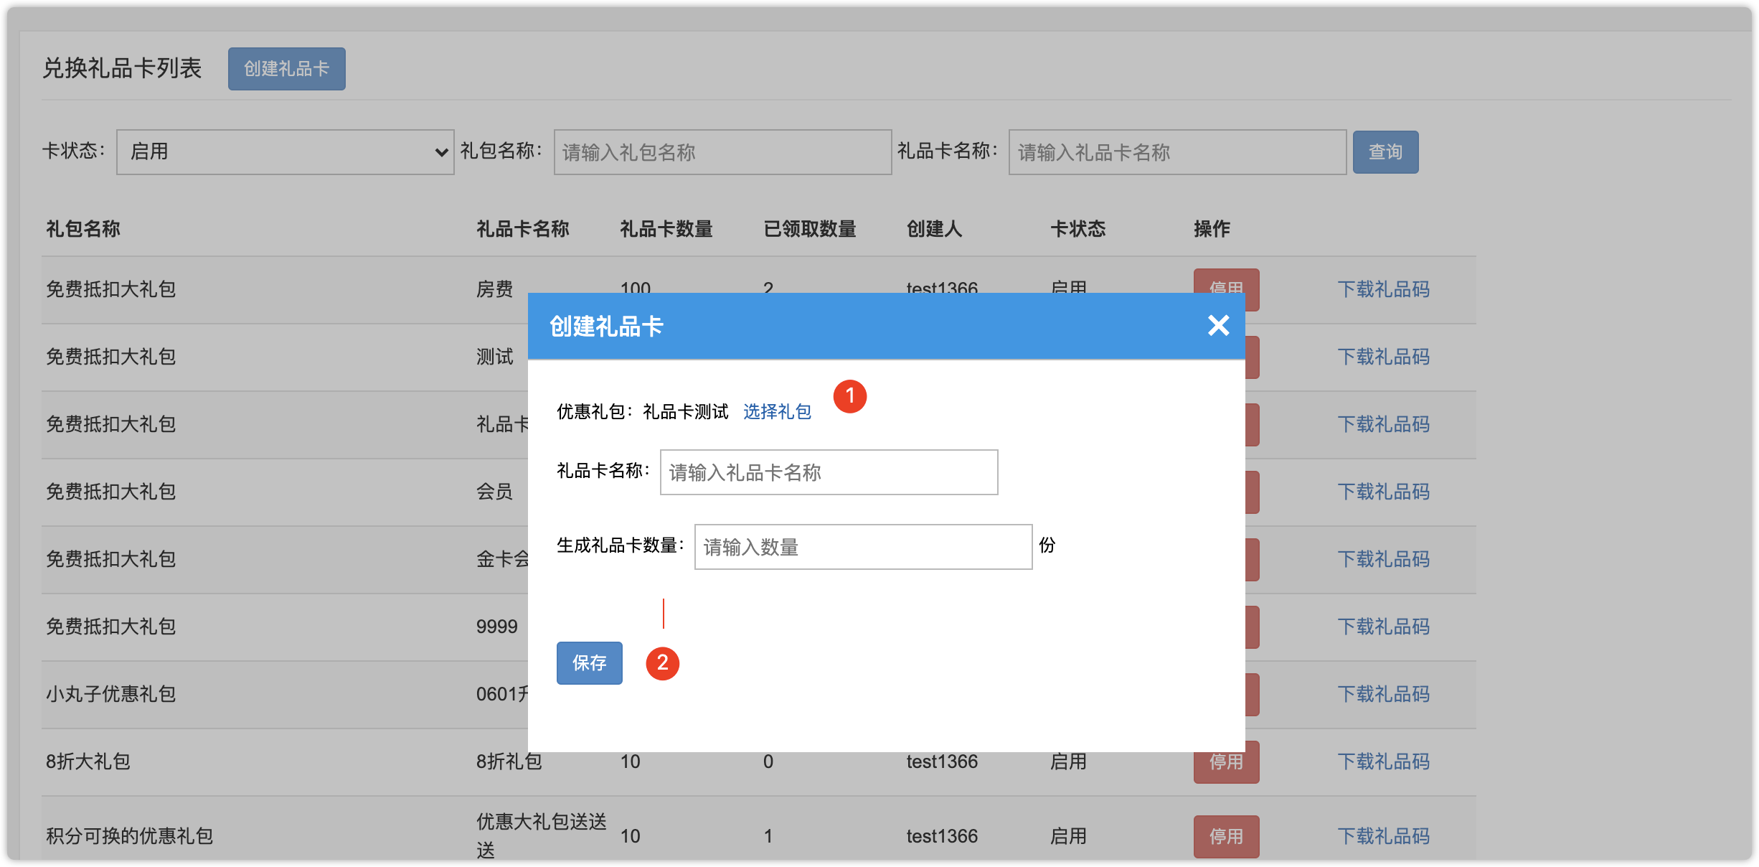Click 下载礼品码 for 9999 row
The height and width of the screenshot is (867, 1759).
[1383, 627]
